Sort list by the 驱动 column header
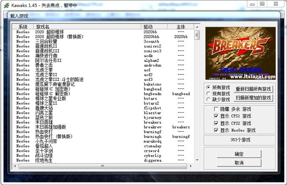The height and width of the screenshot is (185, 287). (155, 27)
